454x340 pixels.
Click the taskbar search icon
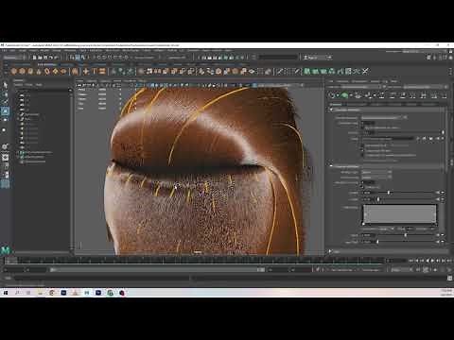[17, 293]
